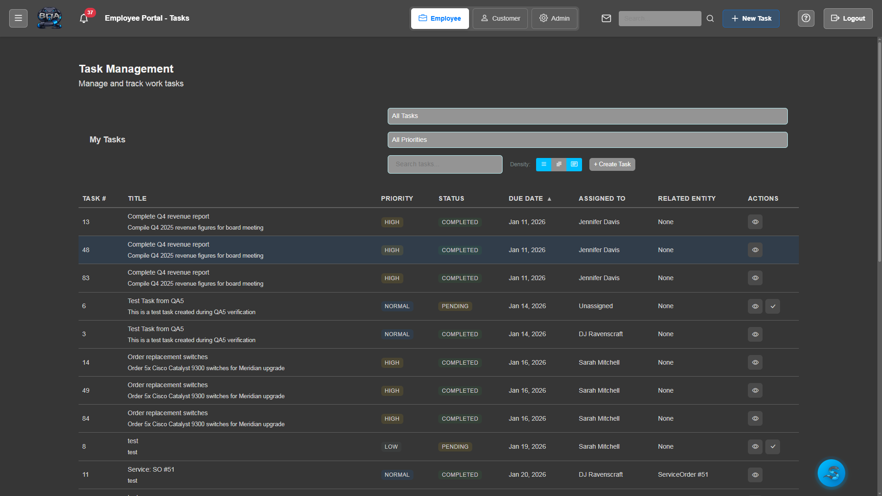Screen dimensions: 882x496
Task: Click the BRA company logo
Action: [49, 18]
